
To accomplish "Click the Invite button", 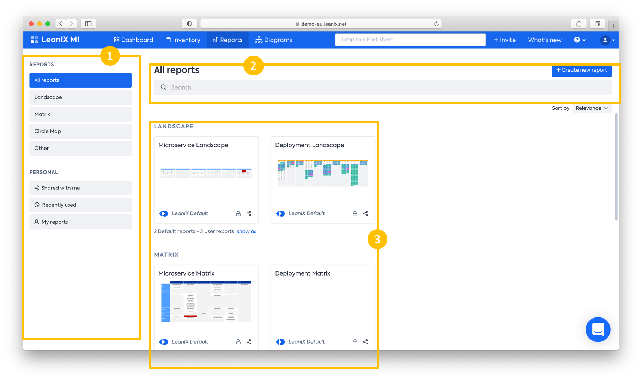I will (504, 40).
